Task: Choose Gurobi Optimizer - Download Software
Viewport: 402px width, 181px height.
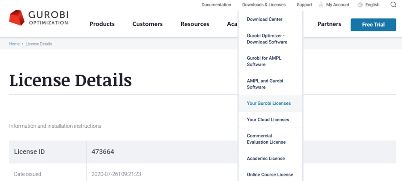Action: tap(270, 39)
